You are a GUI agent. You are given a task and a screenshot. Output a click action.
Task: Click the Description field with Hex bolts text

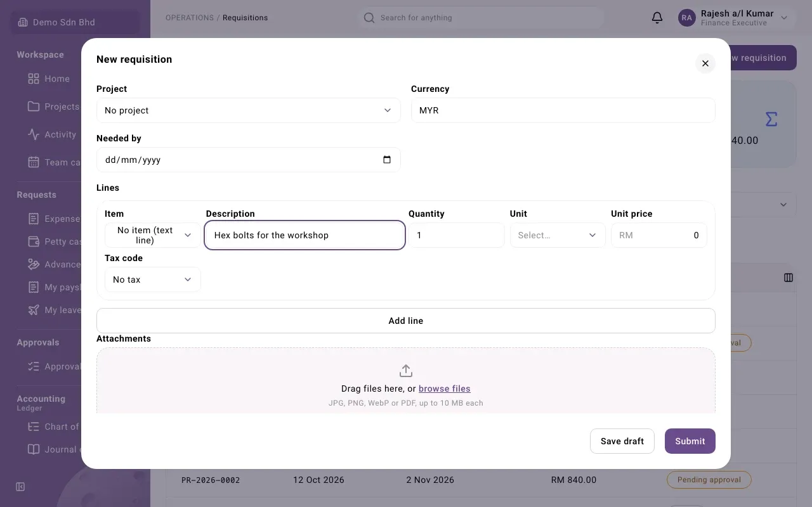click(305, 235)
